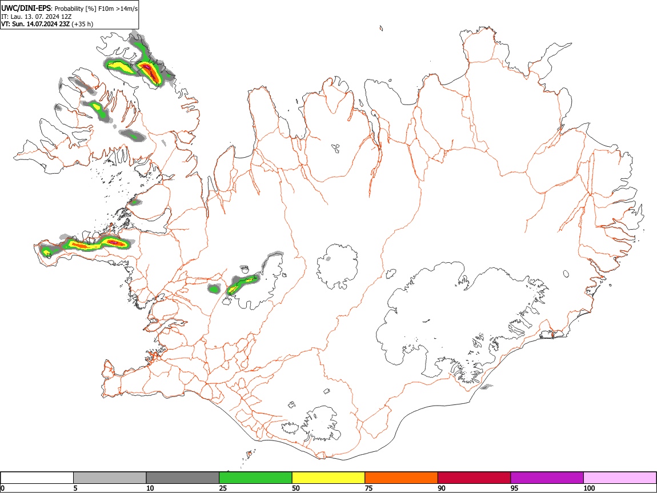Click the '10' legend label
This screenshot has height=493, width=657.
point(150,488)
